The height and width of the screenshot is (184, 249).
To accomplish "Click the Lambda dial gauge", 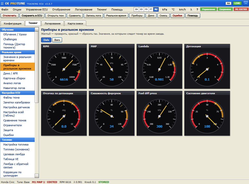I will pyautogui.click(x=159, y=66).
